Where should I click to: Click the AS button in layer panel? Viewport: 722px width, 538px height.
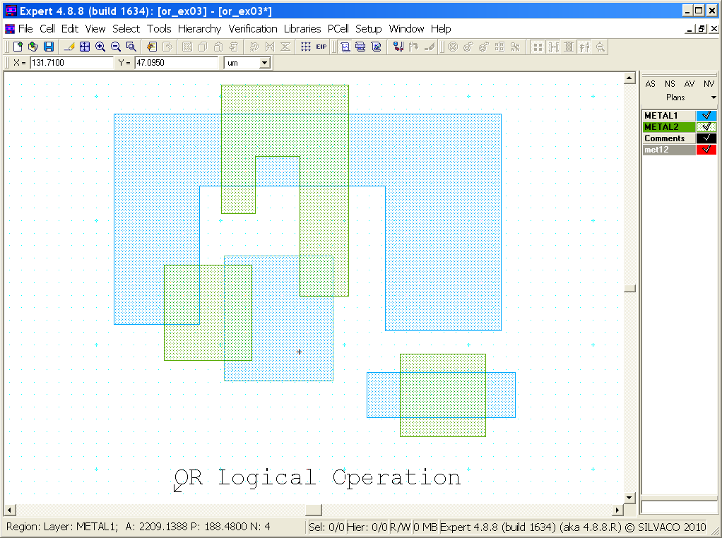coord(651,84)
